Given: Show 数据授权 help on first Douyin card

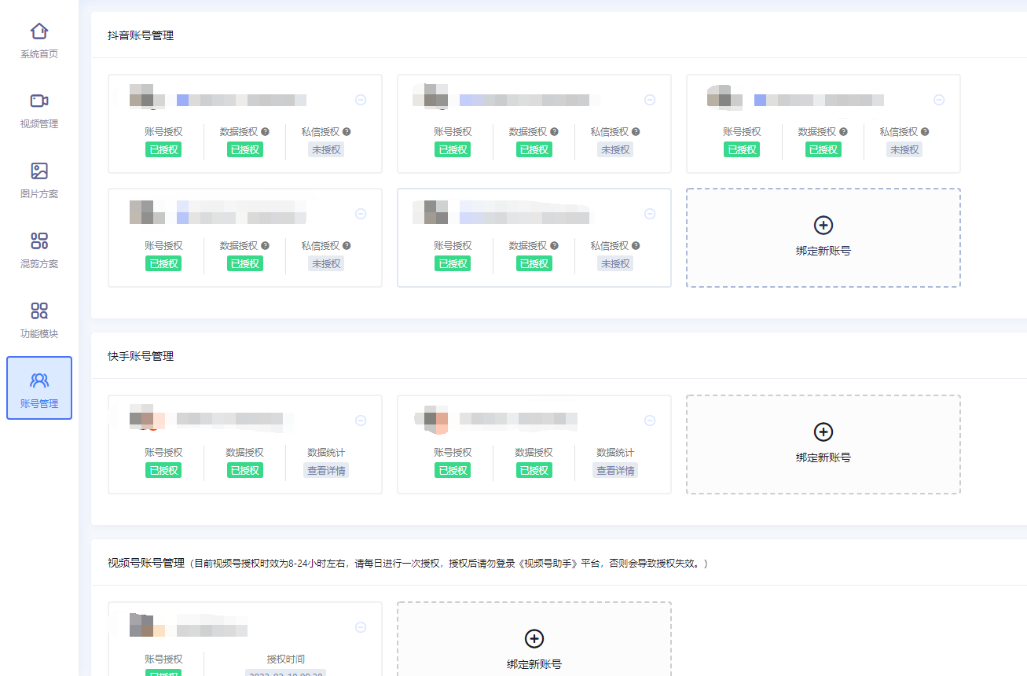Looking at the screenshot, I should [x=265, y=132].
